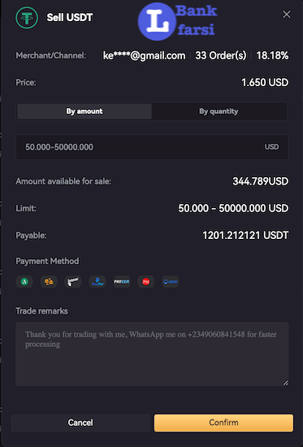Grab the remarks textarea resize handle
This screenshot has height=447, width=303.
pyautogui.click(x=285, y=383)
